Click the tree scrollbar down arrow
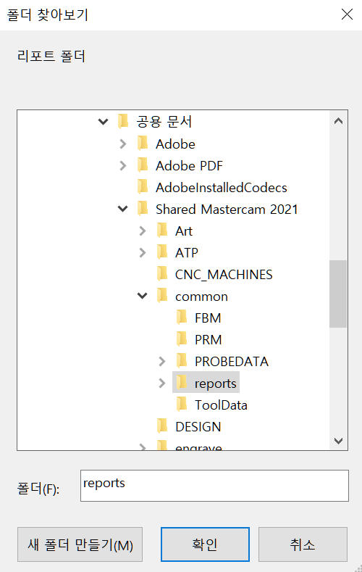Image resolution: width=362 pixels, height=572 pixels. [338, 441]
